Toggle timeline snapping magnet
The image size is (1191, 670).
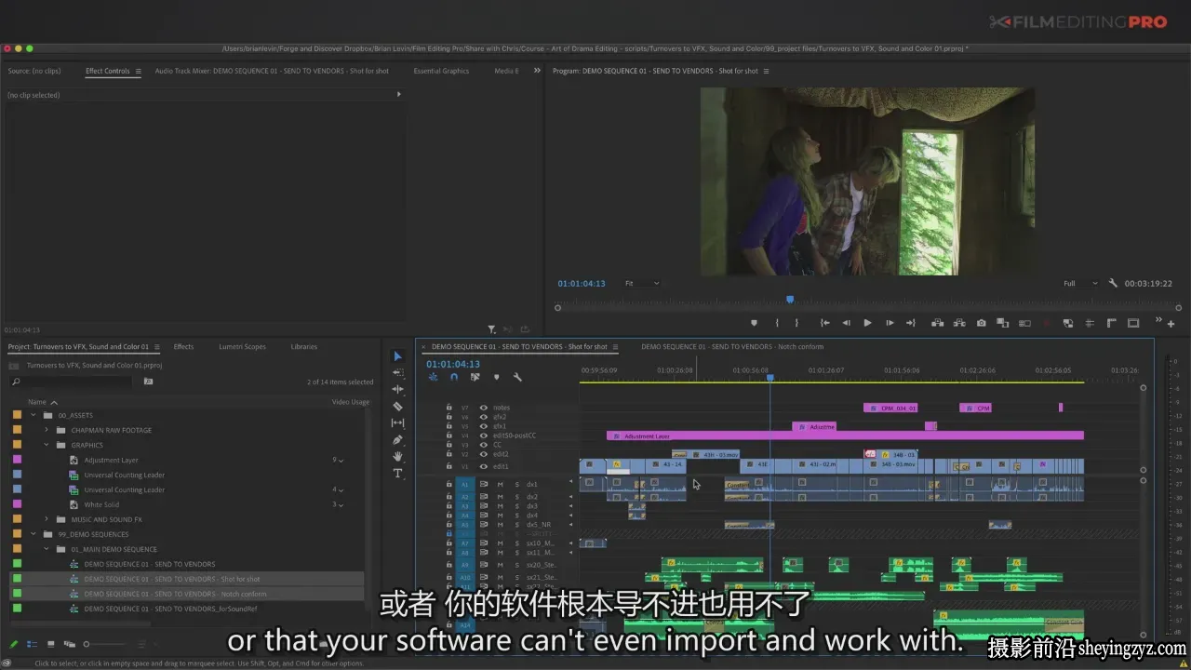(x=454, y=377)
